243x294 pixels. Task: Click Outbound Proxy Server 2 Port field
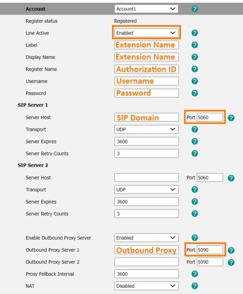point(210,262)
